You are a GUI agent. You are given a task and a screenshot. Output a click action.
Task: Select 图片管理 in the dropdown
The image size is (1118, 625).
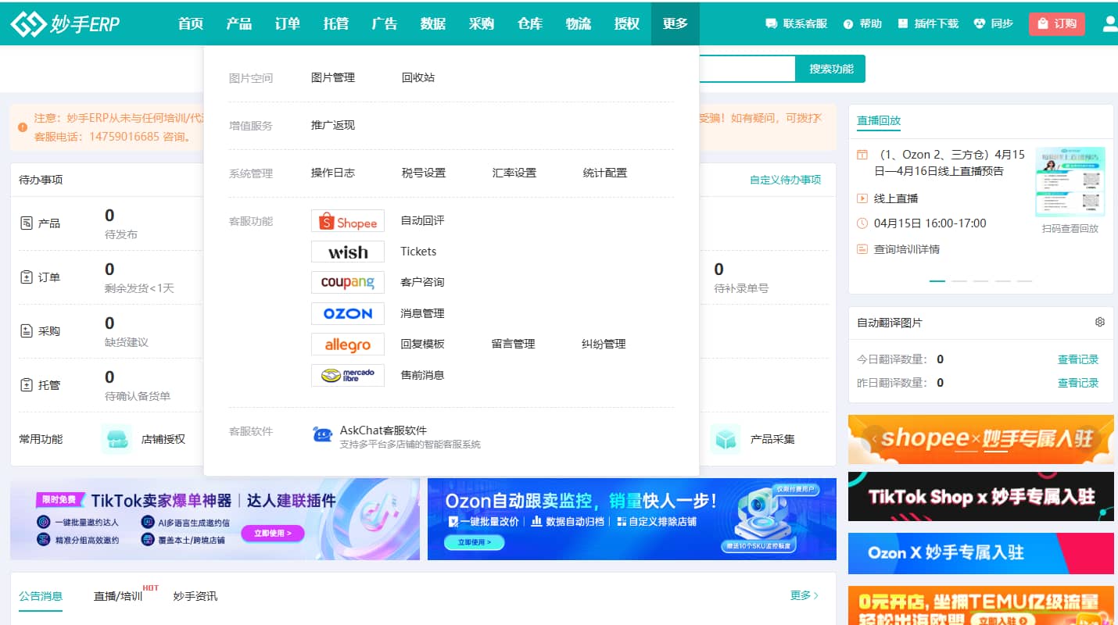click(x=333, y=77)
